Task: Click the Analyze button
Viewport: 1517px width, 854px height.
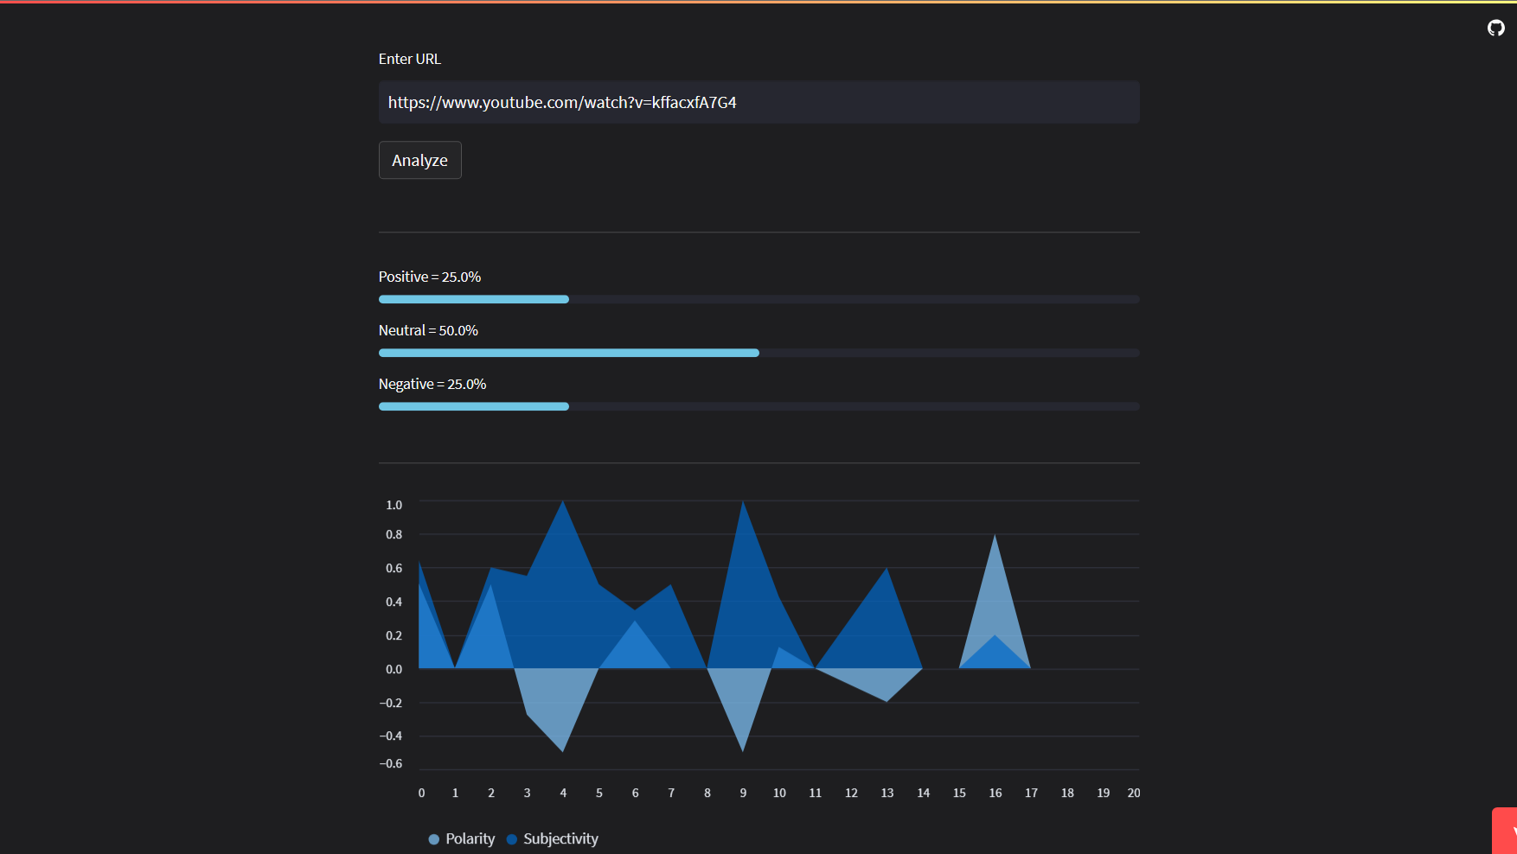Action: (x=419, y=160)
